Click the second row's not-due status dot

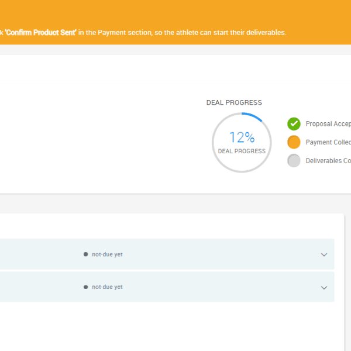click(85, 287)
